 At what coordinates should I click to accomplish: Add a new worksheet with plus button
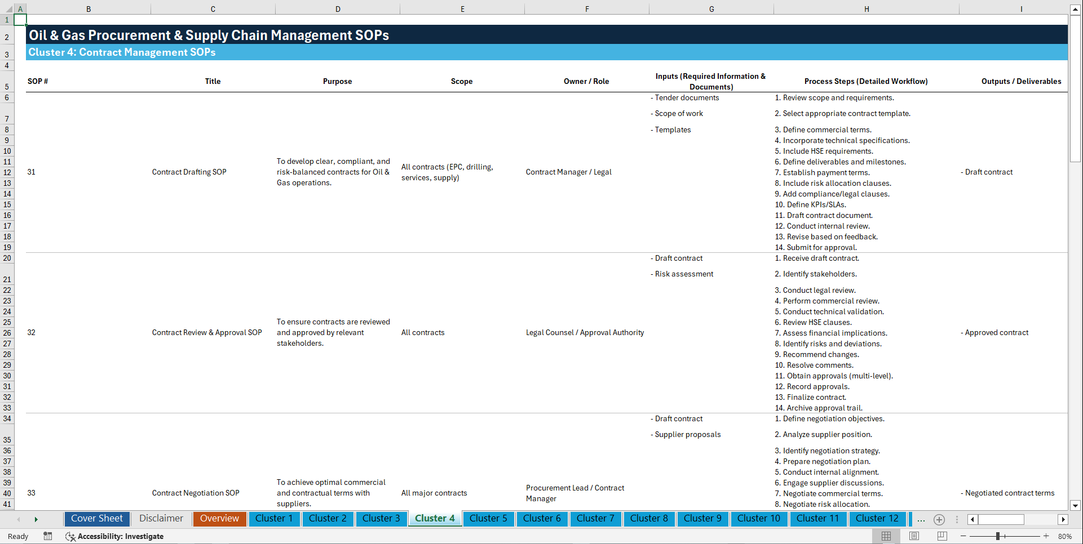(939, 519)
